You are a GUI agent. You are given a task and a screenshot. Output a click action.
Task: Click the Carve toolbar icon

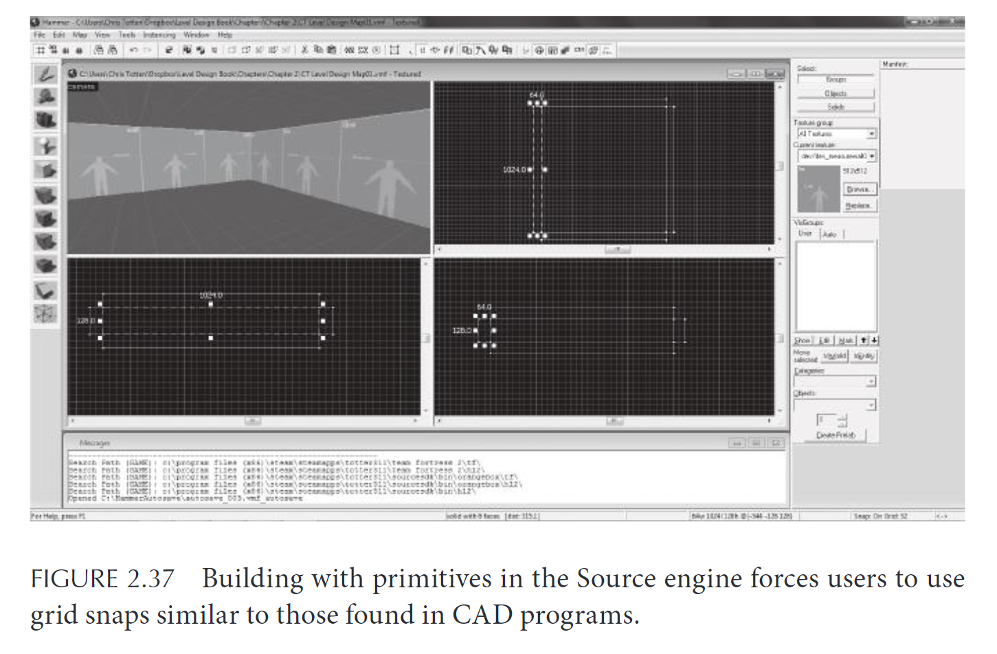168,50
